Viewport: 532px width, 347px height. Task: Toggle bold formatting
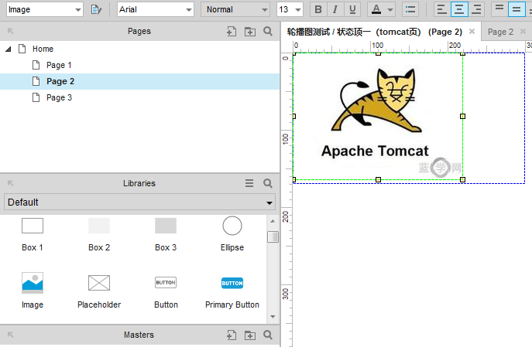click(x=318, y=9)
